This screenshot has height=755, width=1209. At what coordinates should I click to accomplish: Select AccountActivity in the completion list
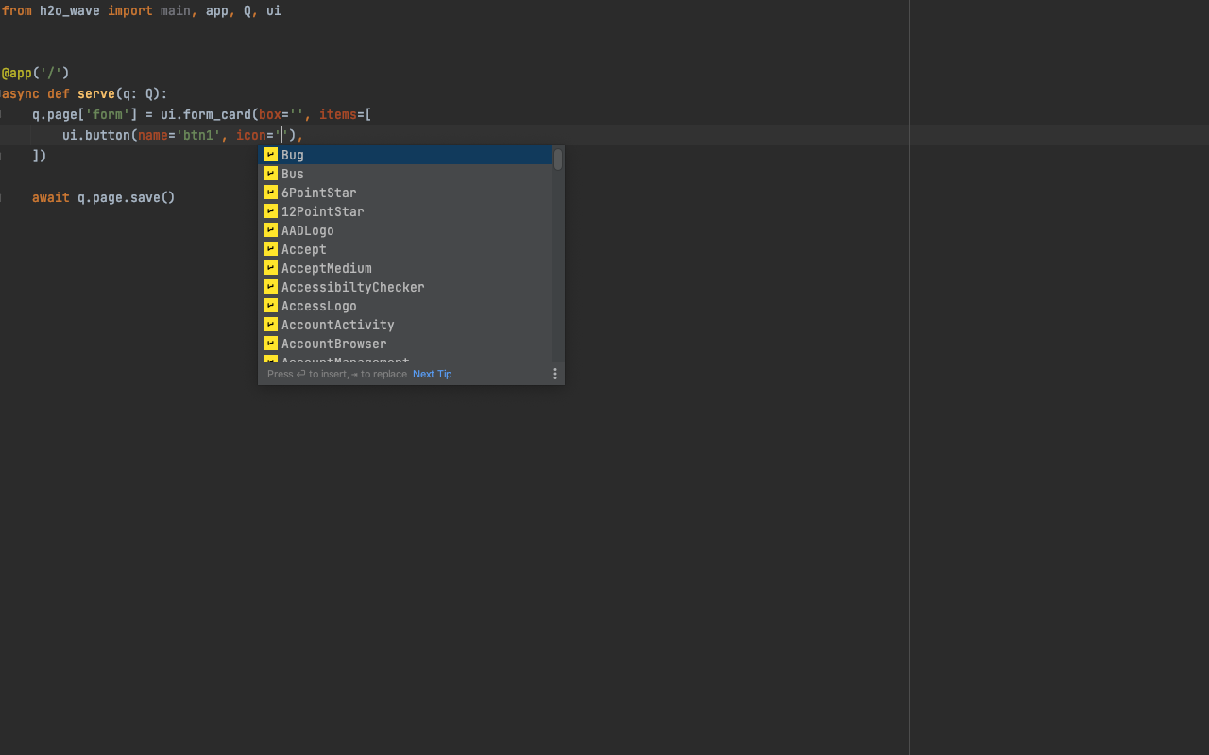click(x=337, y=325)
